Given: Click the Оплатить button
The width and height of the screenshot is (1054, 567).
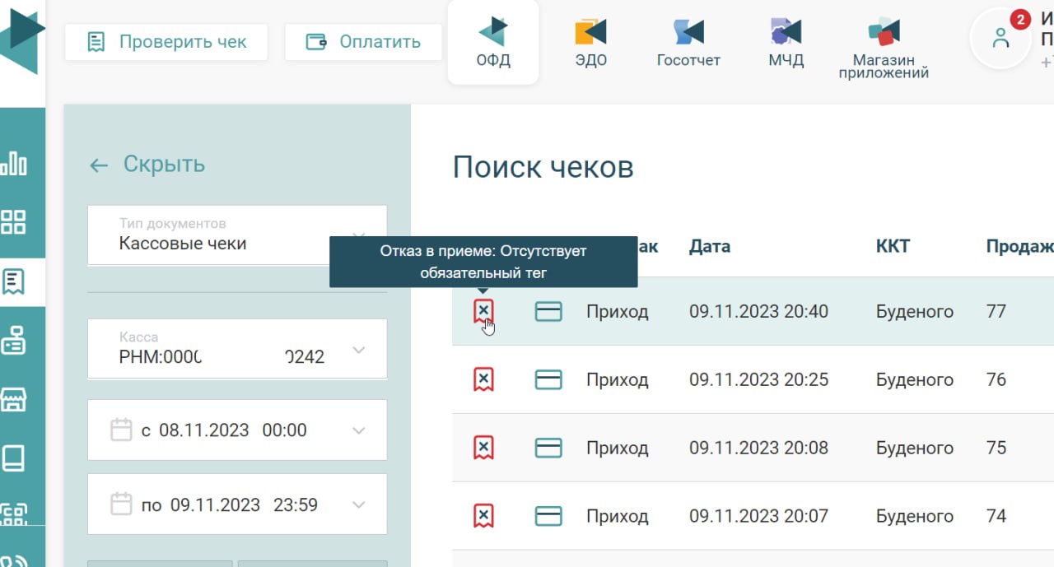Looking at the screenshot, I should click(x=363, y=42).
